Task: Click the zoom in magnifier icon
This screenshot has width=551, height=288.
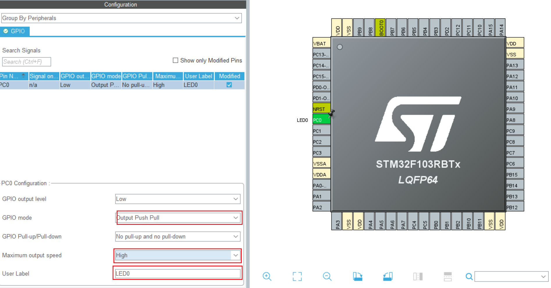Action: coord(267,276)
